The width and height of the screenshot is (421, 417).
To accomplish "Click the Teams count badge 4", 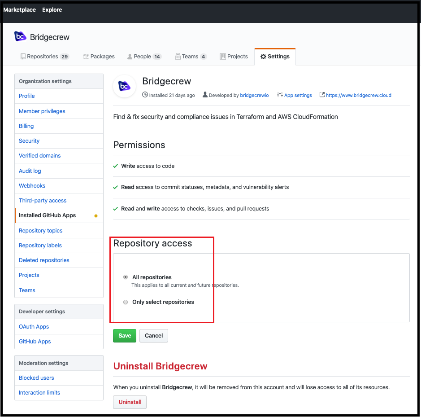I will 203,57.
